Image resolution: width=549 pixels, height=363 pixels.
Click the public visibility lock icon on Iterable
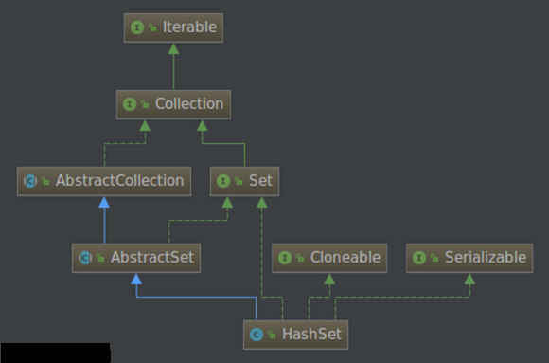152,27
